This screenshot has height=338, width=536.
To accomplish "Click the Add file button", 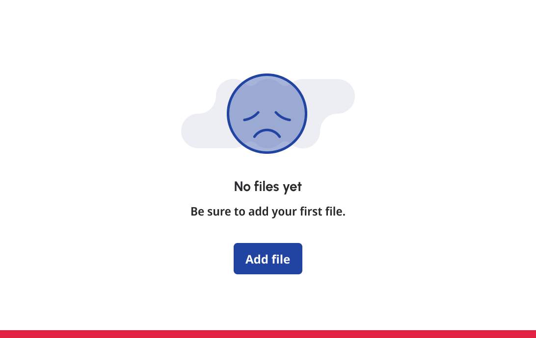I will coord(268,259).
